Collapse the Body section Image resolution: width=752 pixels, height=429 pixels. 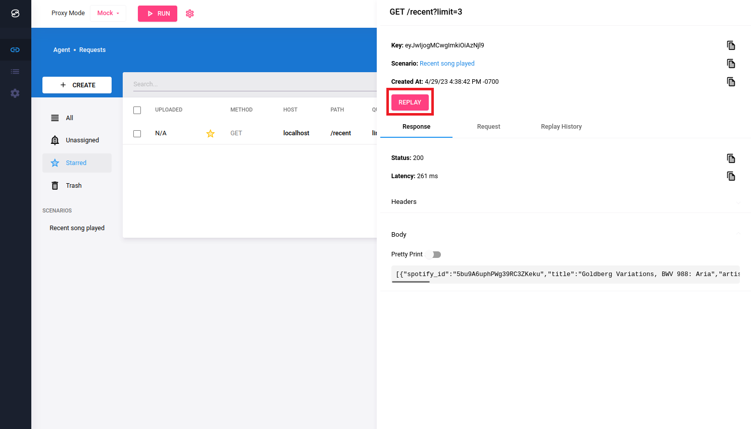[738, 234]
